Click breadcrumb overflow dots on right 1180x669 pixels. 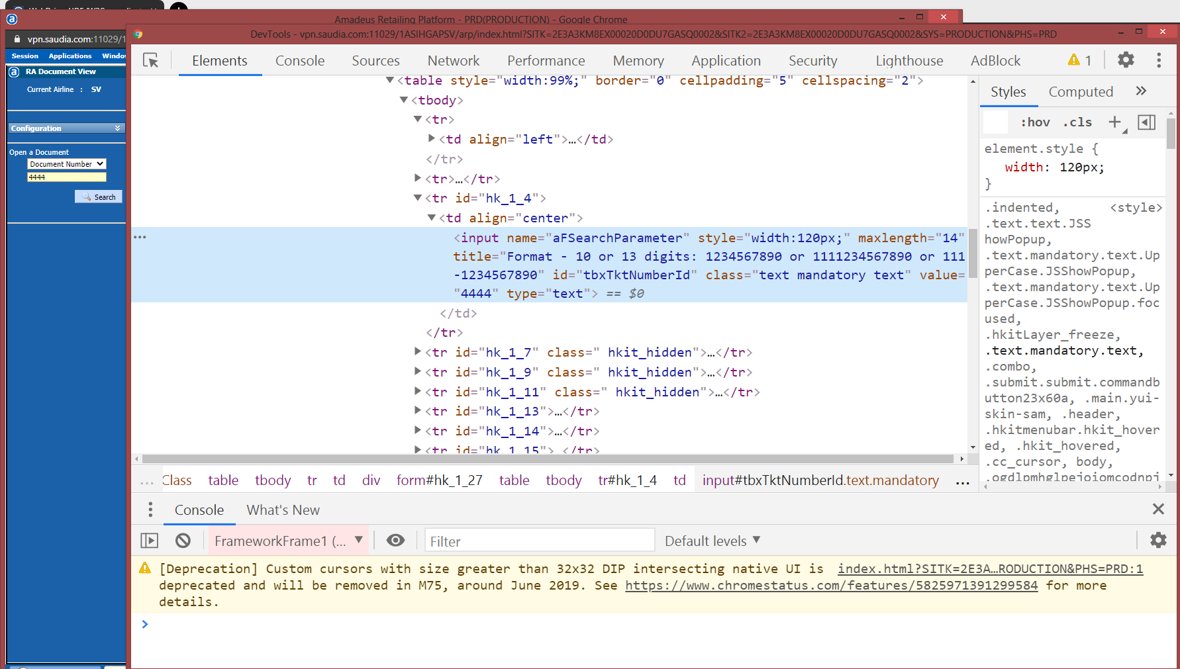pos(963,482)
